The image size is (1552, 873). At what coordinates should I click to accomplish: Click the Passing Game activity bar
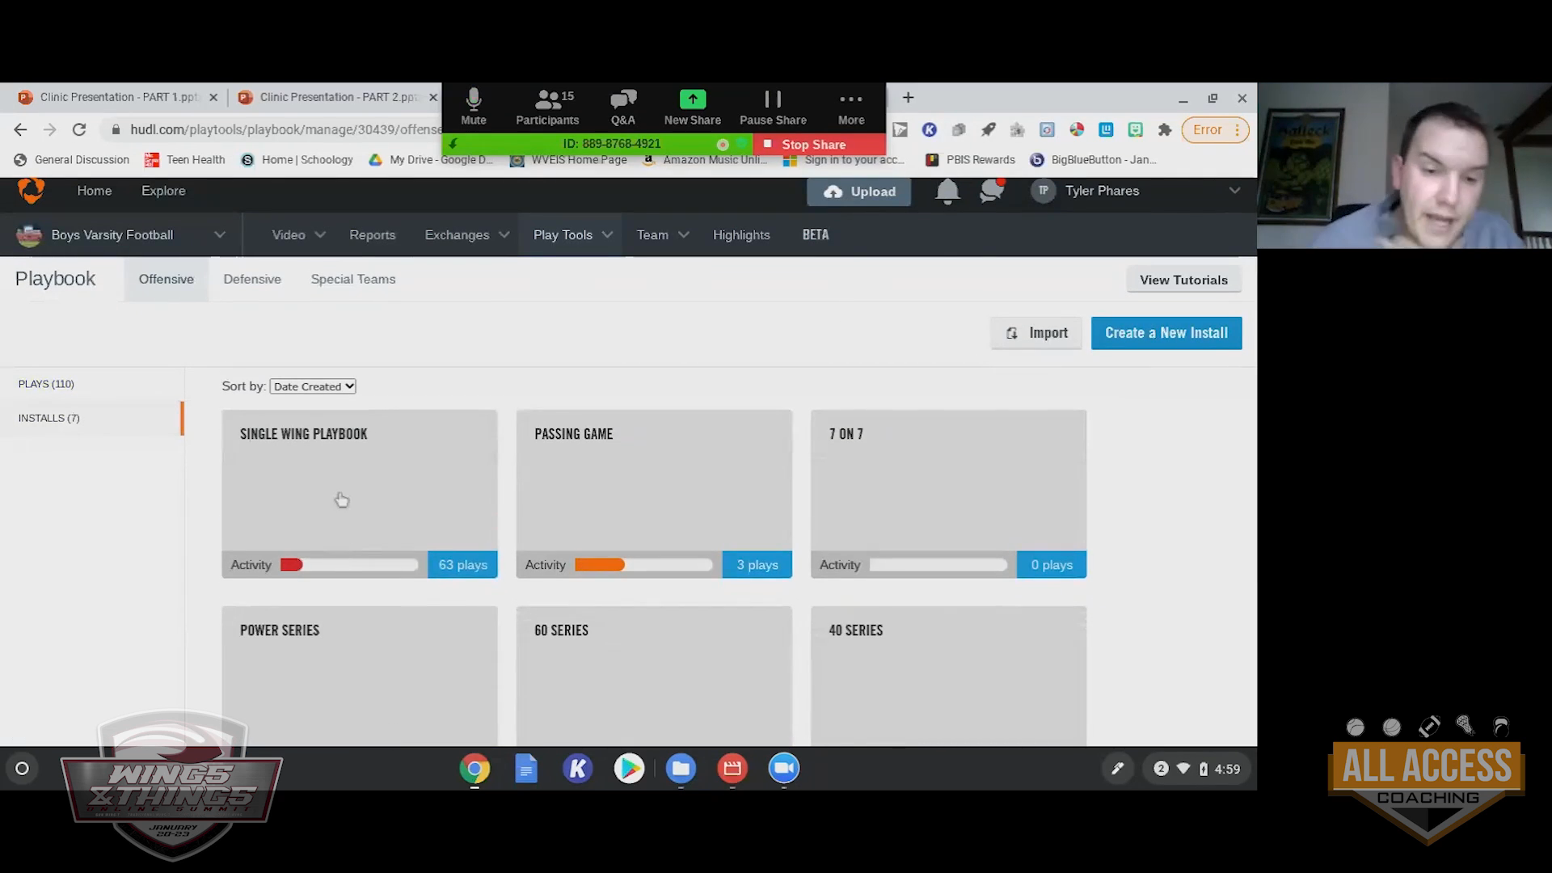pyautogui.click(x=643, y=565)
